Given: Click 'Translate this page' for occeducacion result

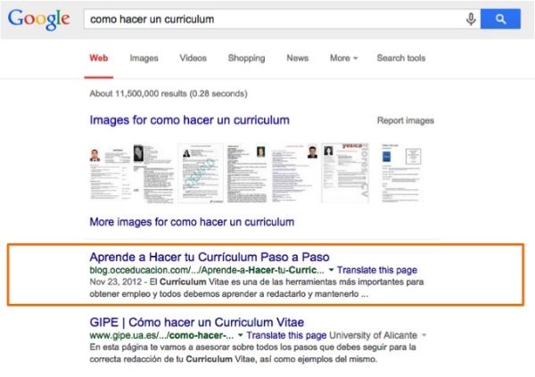Looking at the screenshot, I should [x=377, y=270].
